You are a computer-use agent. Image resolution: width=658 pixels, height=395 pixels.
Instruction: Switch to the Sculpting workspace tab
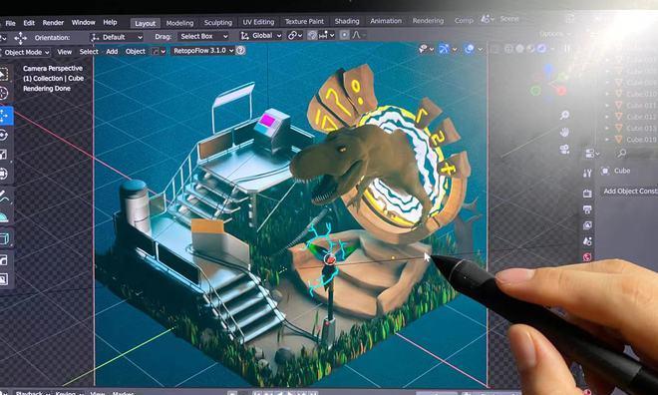pyautogui.click(x=217, y=23)
